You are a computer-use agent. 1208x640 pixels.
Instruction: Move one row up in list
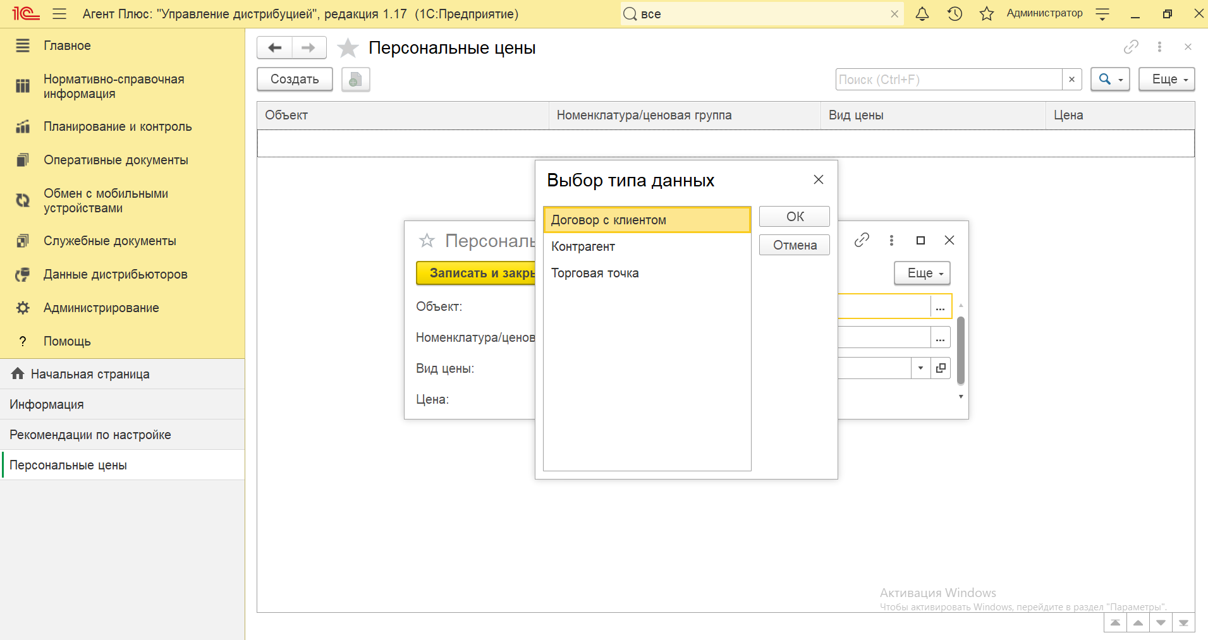tap(1138, 622)
